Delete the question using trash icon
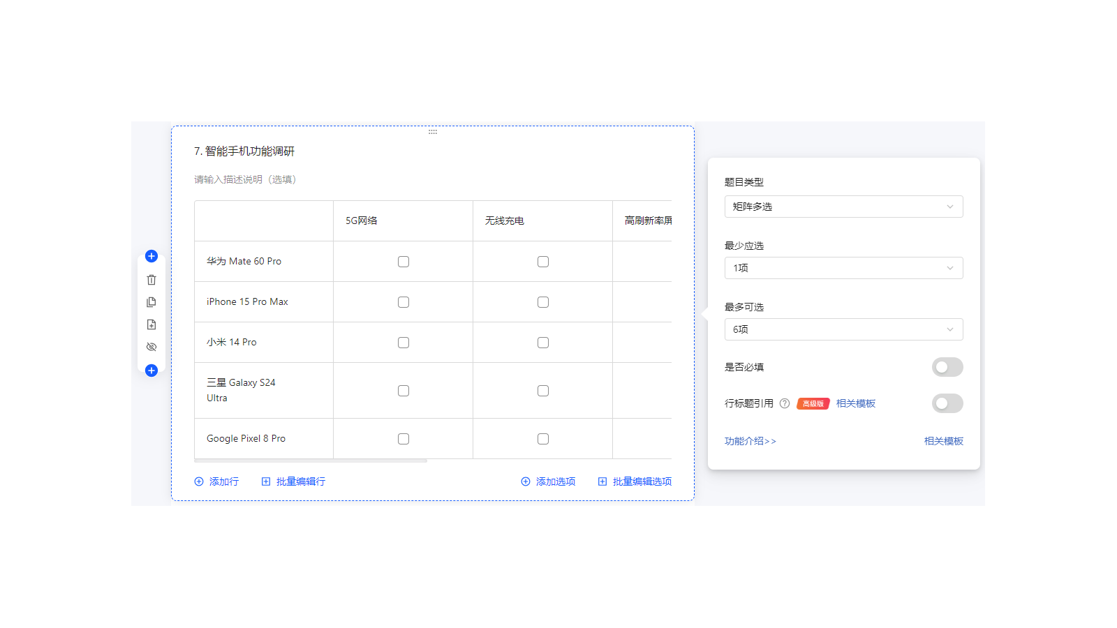Screen dimensions: 1117x628 (151, 279)
